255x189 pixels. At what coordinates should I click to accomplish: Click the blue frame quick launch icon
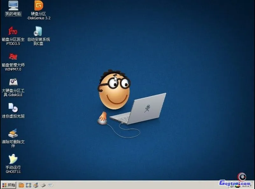[29, 185]
